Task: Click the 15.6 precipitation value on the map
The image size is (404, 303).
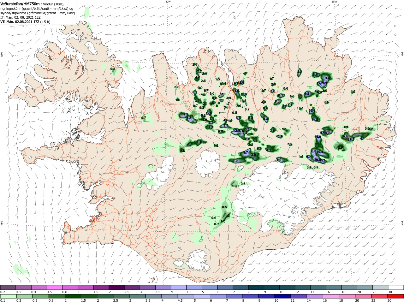Action: pos(312,111)
